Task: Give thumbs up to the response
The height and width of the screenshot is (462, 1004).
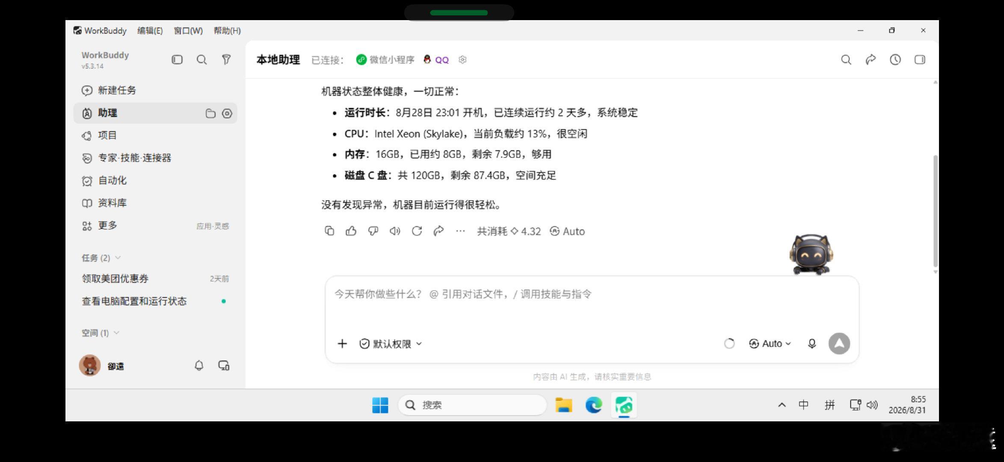Action: 351,231
